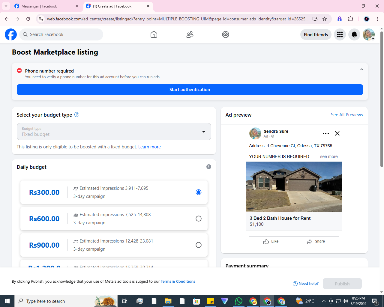The width and height of the screenshot is (384, 307).
Task: Open the Chrome three-dot menu
Action: coord(377,19)
